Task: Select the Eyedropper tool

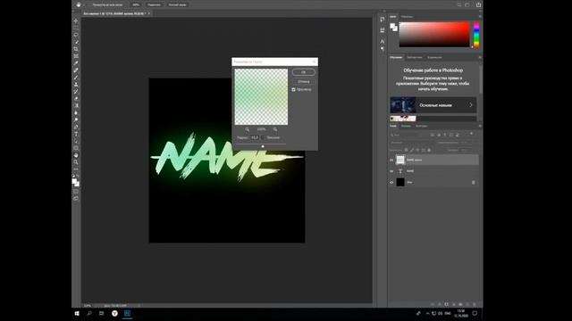Action: (76, 63)
